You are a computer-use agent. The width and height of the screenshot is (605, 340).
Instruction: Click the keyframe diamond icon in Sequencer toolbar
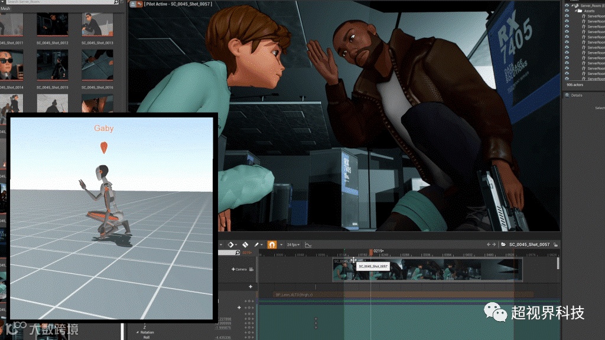[231, 244]
